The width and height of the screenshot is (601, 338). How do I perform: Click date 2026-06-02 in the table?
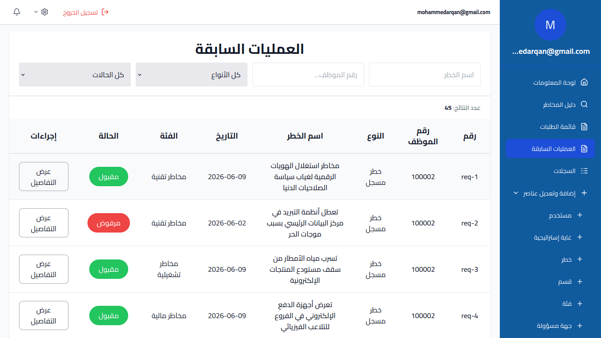pos(227,223)
